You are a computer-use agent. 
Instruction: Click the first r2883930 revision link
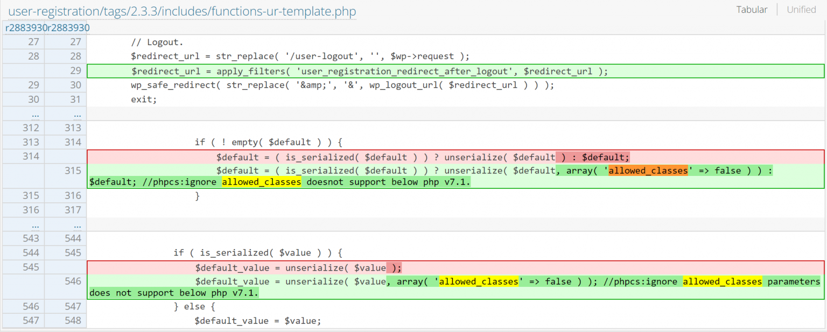click(x=24, y=27)
